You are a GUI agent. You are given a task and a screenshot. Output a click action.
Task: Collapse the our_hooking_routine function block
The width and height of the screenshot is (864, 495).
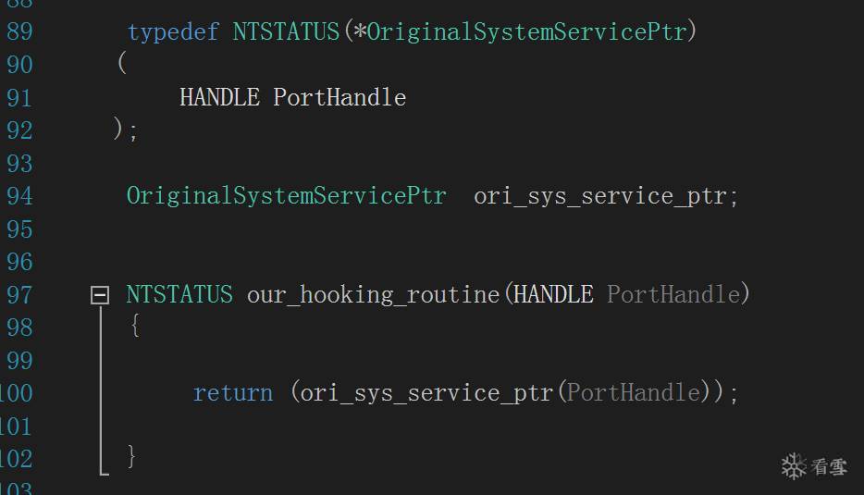pyautogui.click(x=100, y=295)
